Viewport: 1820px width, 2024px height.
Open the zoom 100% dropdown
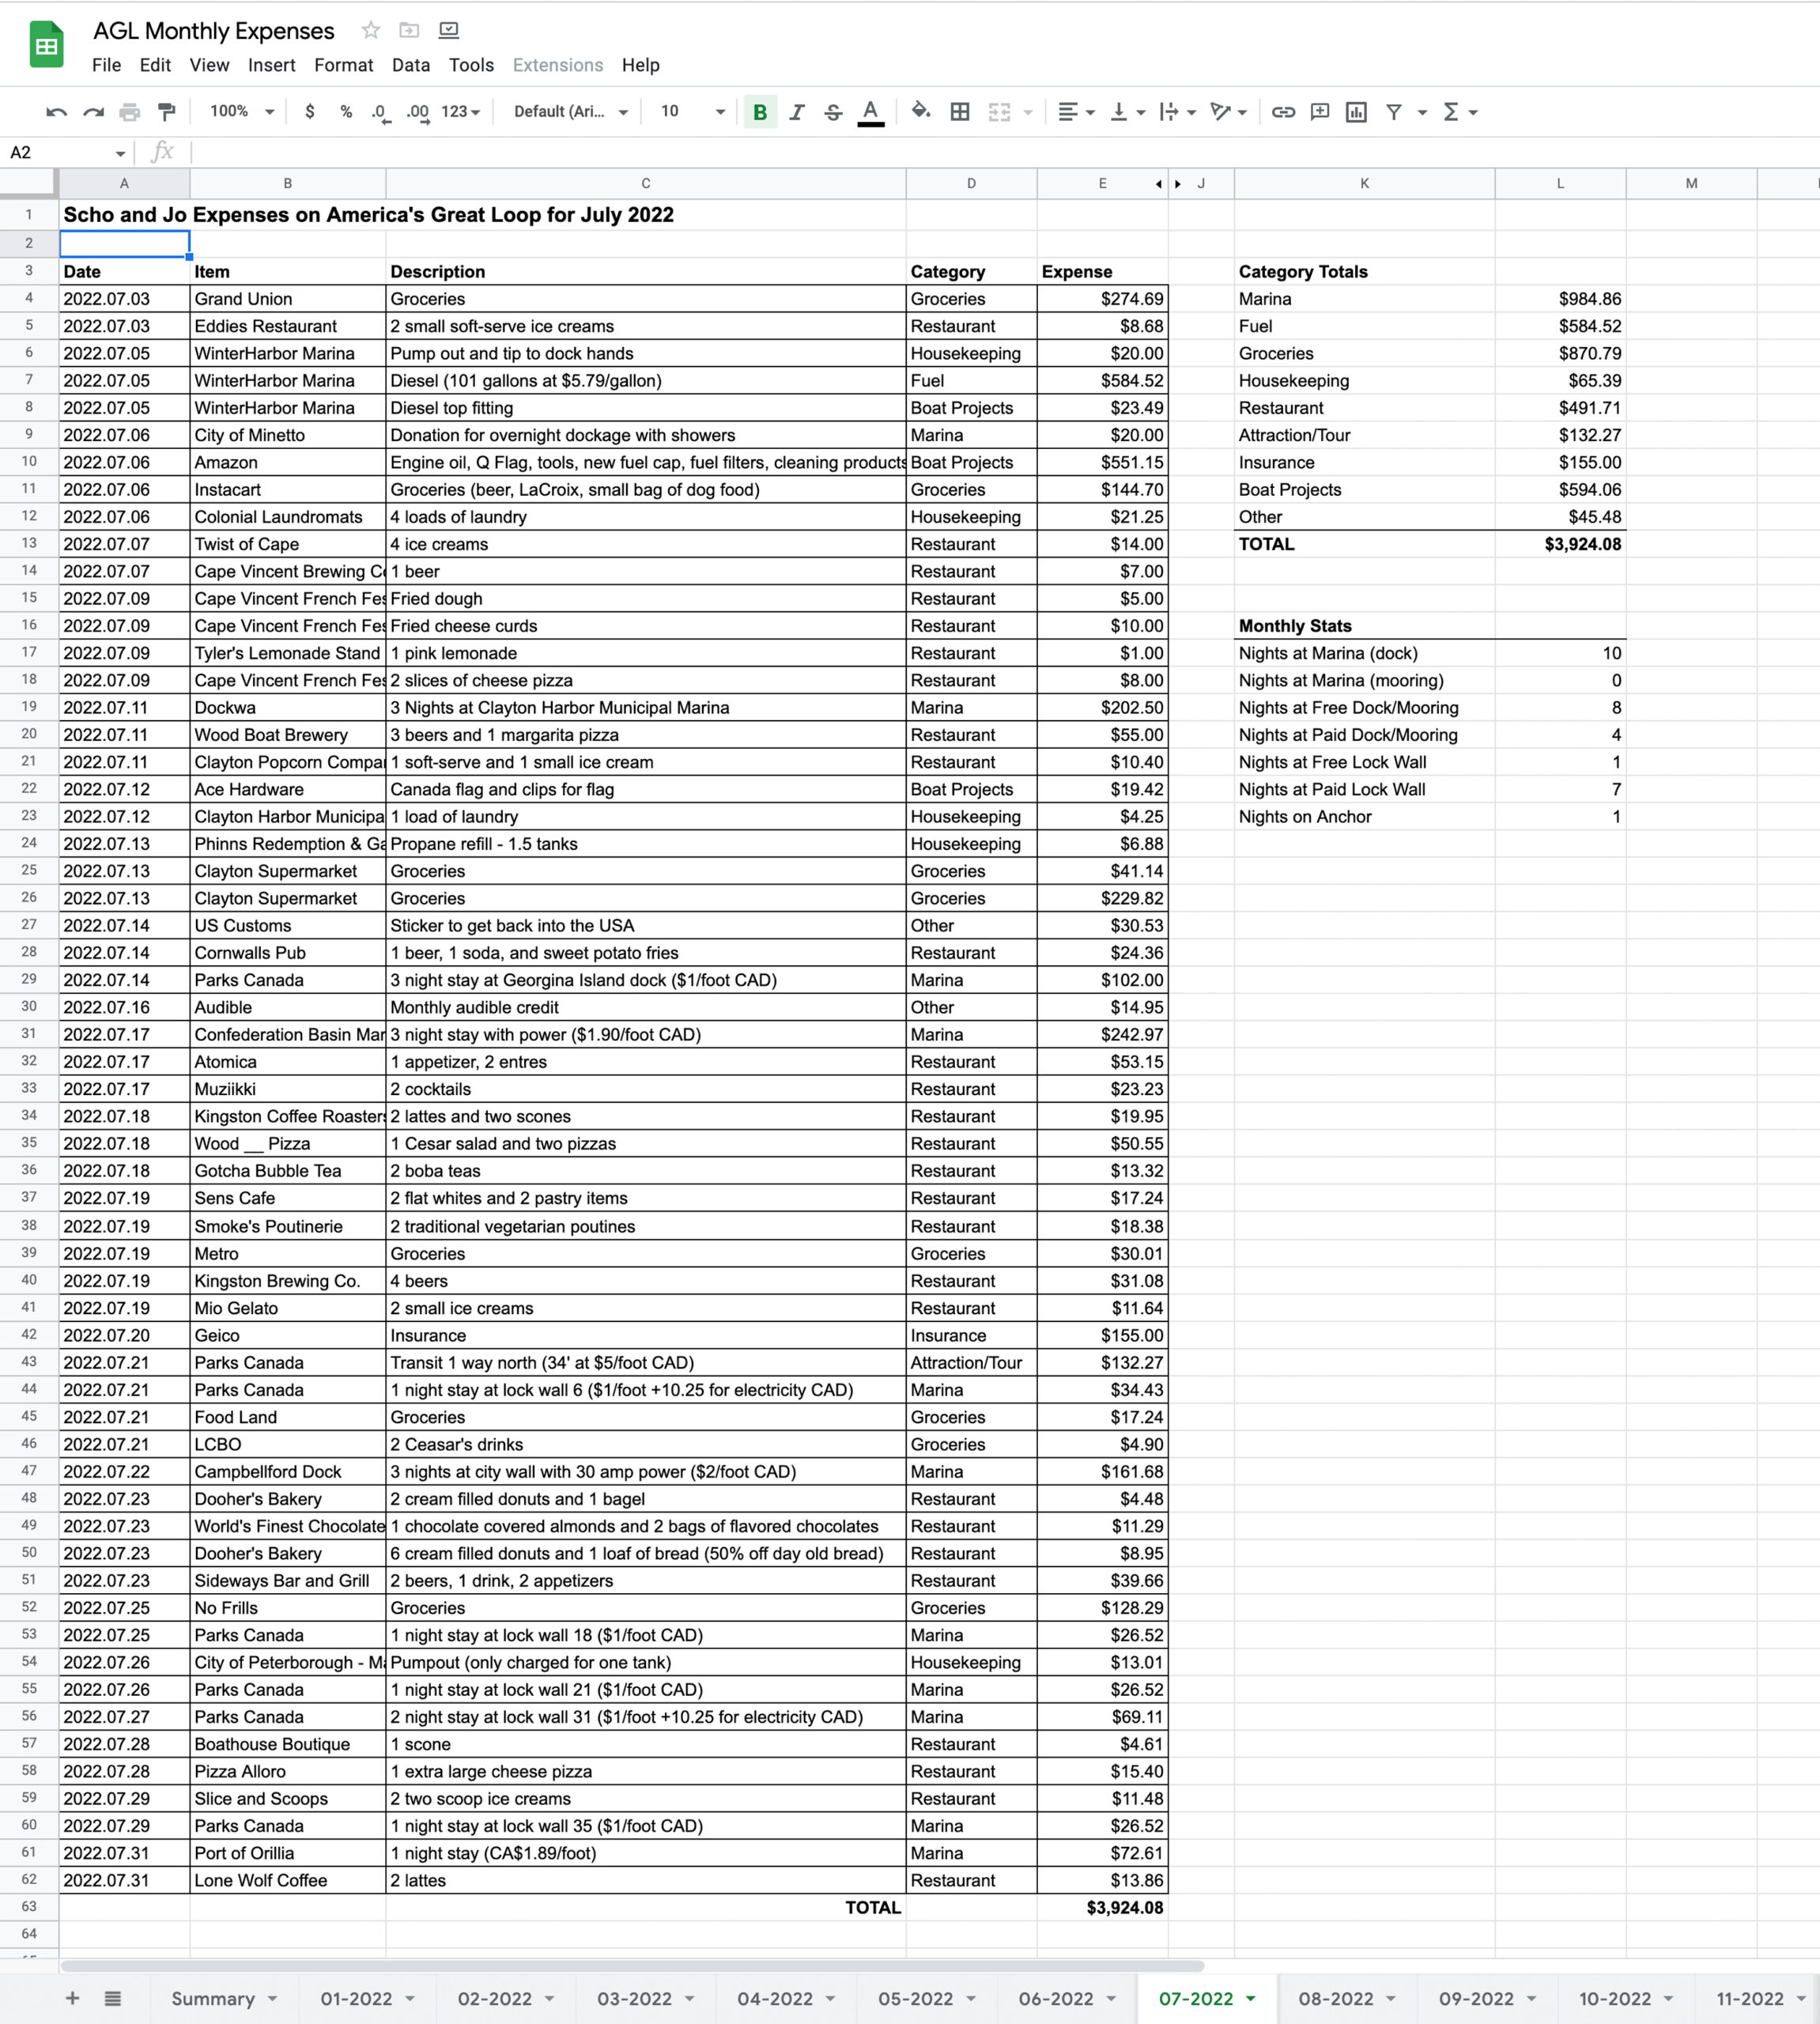point(241,112)
